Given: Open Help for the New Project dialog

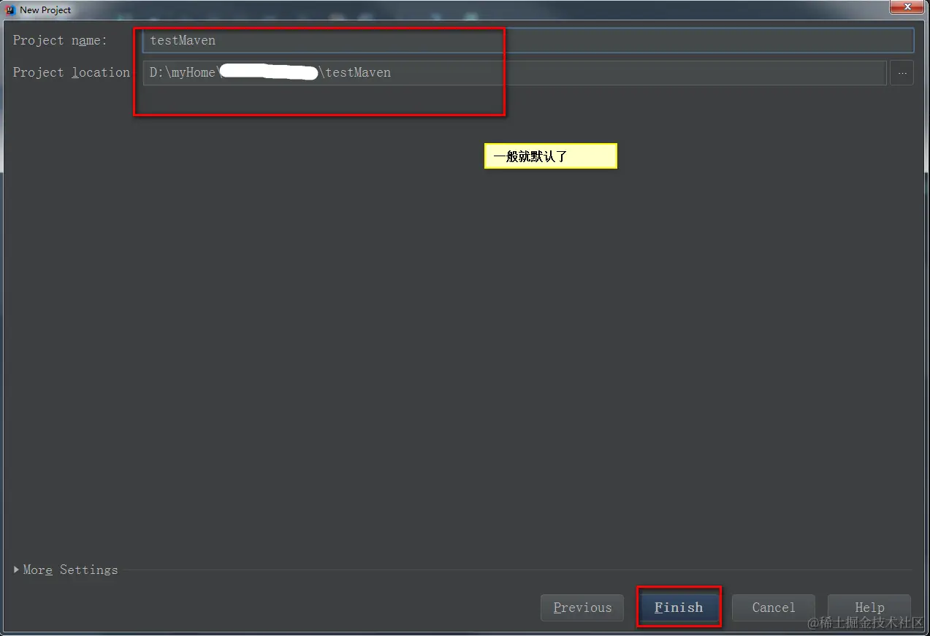Looking at the screenshot, I should (x=869, y=608).
